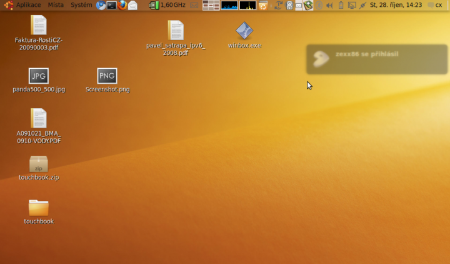The height and width of the screenshot is (264, 450).
Task: Open the blue system monitor graph
Action: pos(229,5)
